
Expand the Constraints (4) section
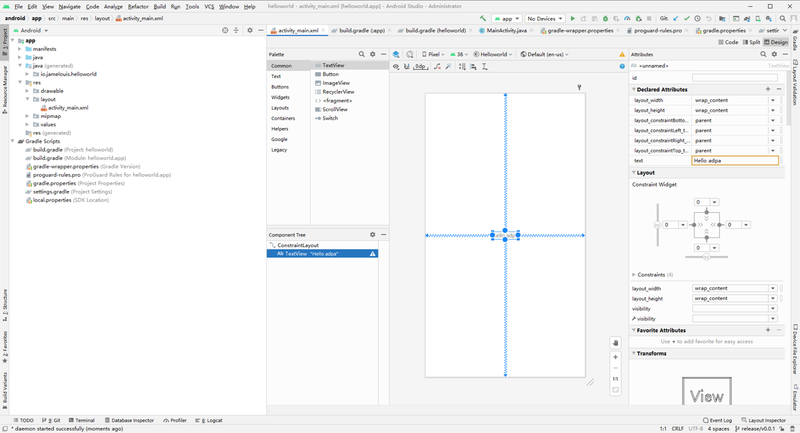pos(634,275)
